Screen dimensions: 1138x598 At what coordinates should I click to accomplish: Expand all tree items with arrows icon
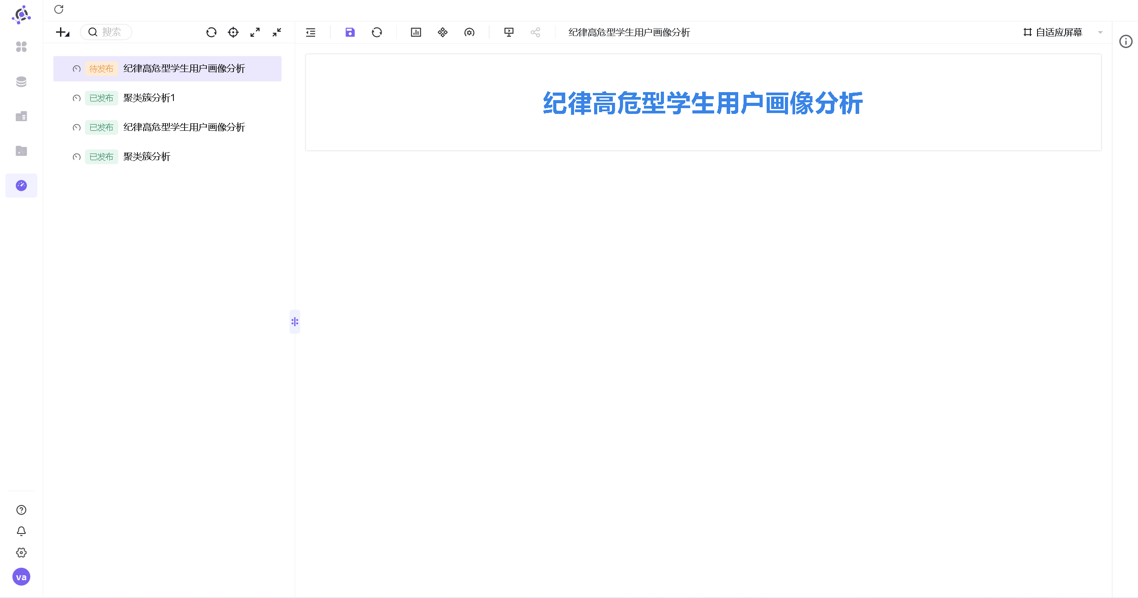point(255,32)
